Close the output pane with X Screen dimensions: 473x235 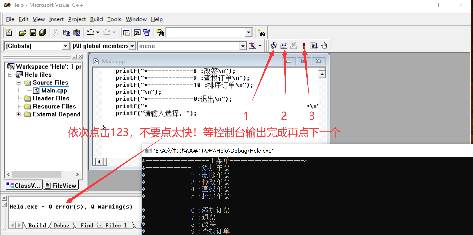coord(4,198)
